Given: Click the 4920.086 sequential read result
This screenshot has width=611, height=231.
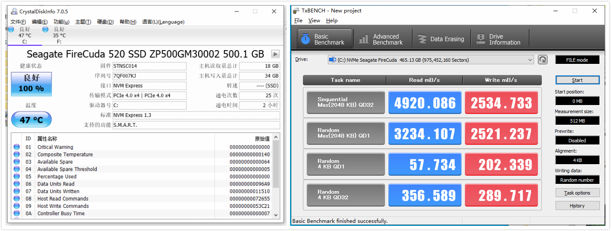Looking at the screenshot, I should pyautogui.click(x=425, y=102).
